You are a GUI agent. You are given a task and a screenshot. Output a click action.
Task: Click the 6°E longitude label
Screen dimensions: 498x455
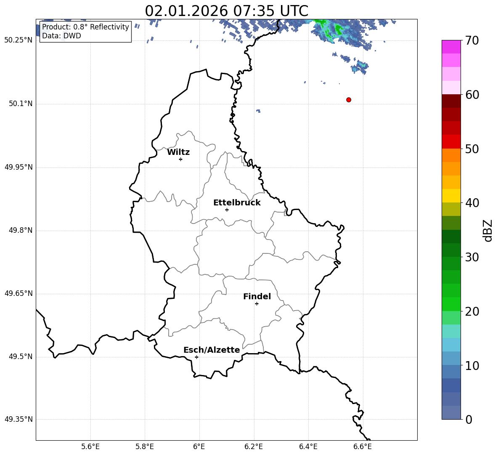click(x=199, y=447)
